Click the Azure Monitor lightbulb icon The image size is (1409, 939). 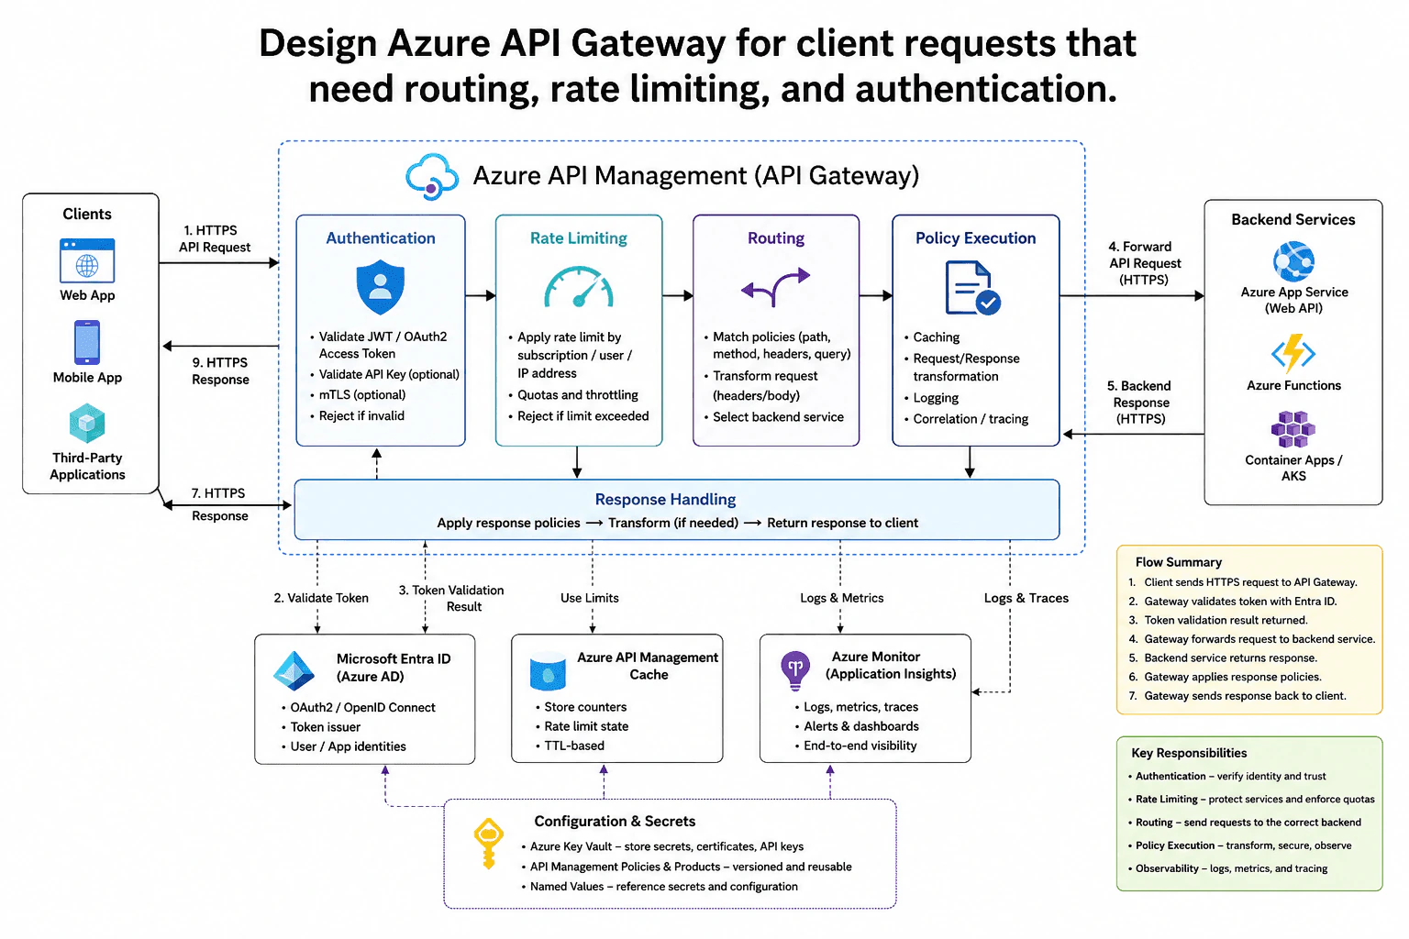(795, 669)
